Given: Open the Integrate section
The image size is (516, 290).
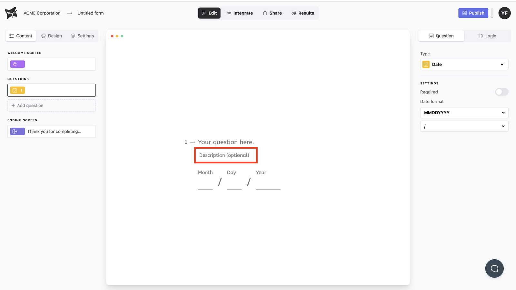Looking at the screenshot, I should (x=240, y=13).
